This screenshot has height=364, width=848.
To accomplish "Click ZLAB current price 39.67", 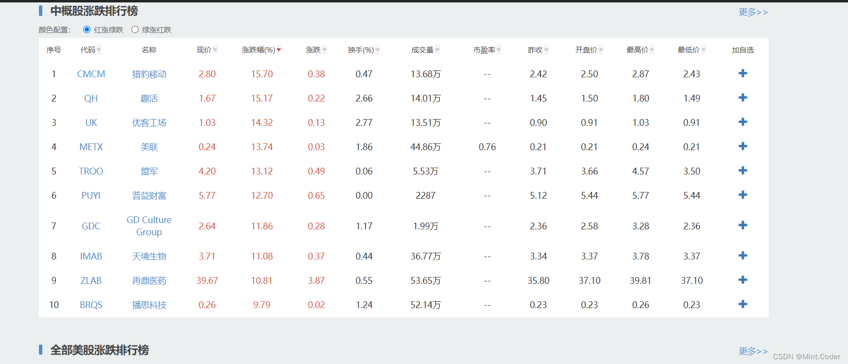I will tap(207, 280).
